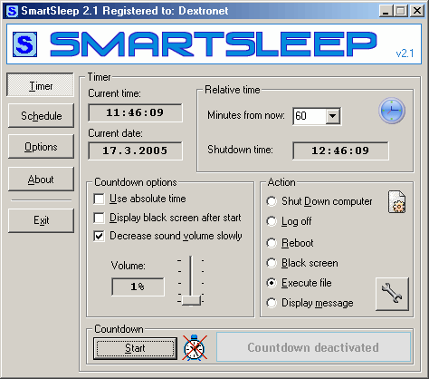Image resolution: width=429 pixels, height=379 pixels.
Task: Open settings with the wrench button
Action: click(x=392, y=294)
